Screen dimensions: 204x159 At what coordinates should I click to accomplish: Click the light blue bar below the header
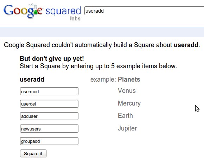point(102,32)
